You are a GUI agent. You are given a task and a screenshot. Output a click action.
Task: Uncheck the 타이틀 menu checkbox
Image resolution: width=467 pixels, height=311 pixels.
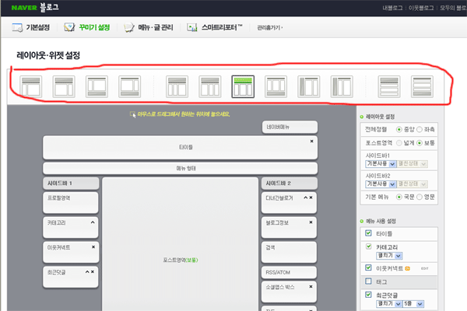(368, 233)
